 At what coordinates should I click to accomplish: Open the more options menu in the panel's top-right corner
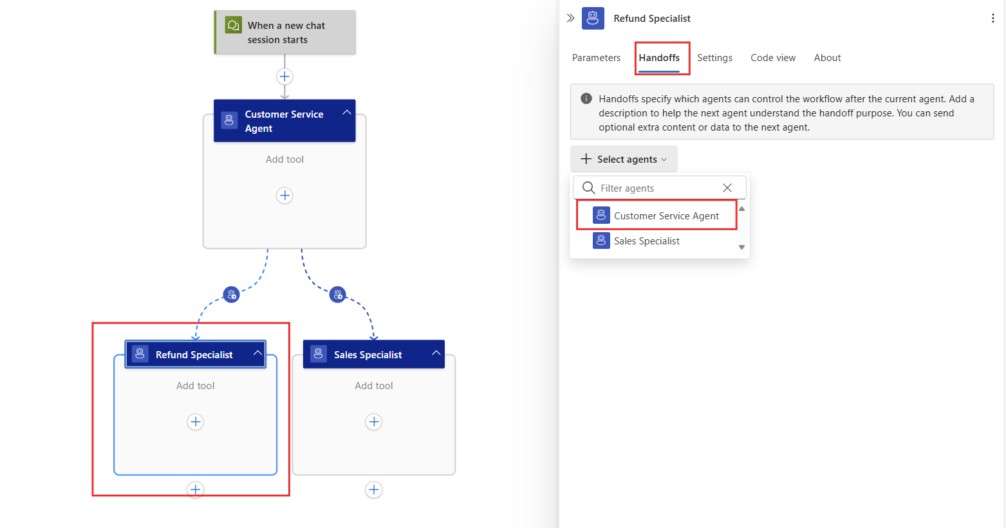click(x=992, y=18)
